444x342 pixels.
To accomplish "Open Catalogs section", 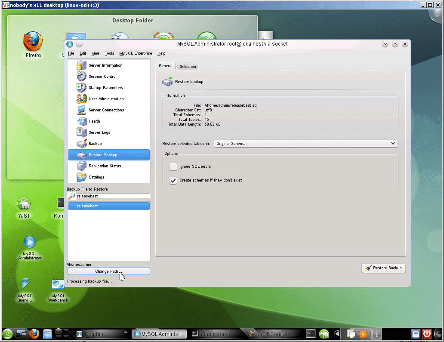I will [x=109, y=177].
